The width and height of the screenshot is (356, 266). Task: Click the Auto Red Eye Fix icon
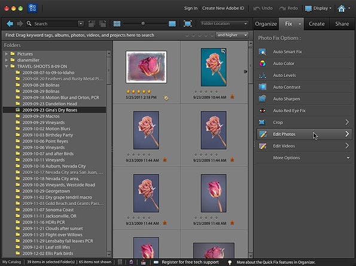(263, 110)
